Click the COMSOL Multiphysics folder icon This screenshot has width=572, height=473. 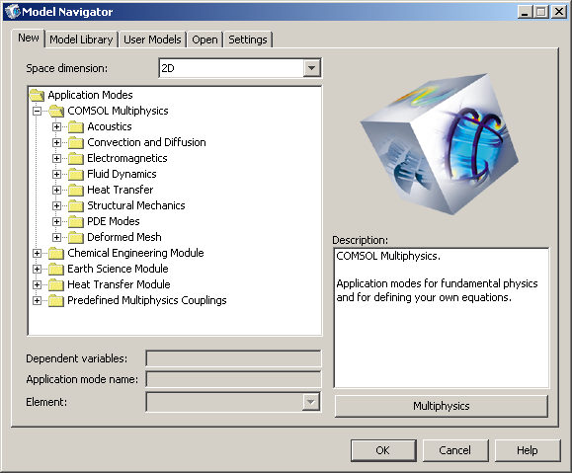click(x=56, y=111)
